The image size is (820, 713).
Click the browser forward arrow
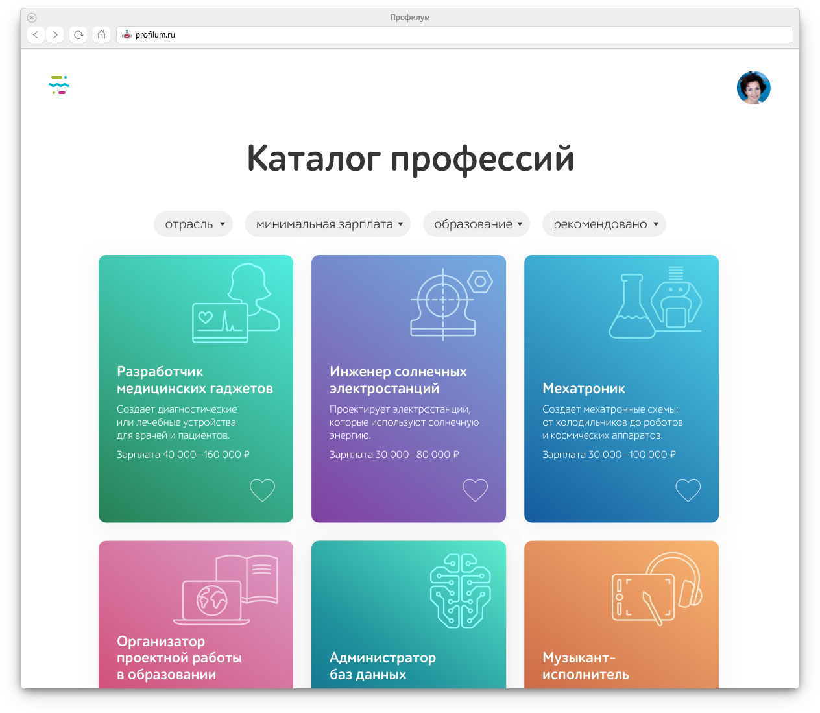coord(56,35)
